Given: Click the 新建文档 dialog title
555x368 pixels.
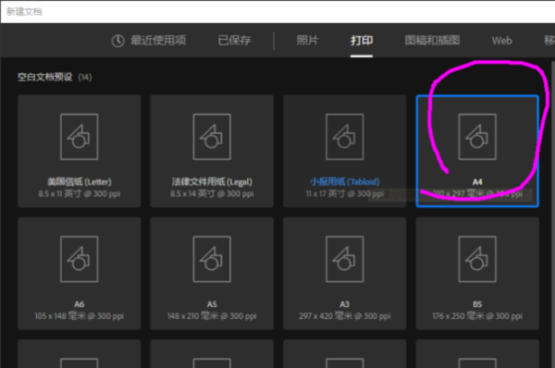Looking at the screenshot, I should pyautogui.click(x=24, y=12).
